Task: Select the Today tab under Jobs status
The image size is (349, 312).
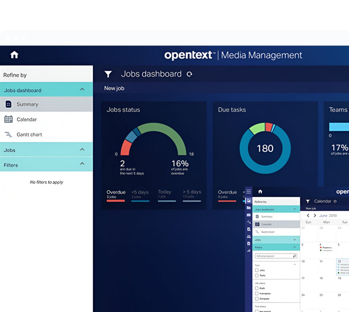Action: (x=165, y=194)
